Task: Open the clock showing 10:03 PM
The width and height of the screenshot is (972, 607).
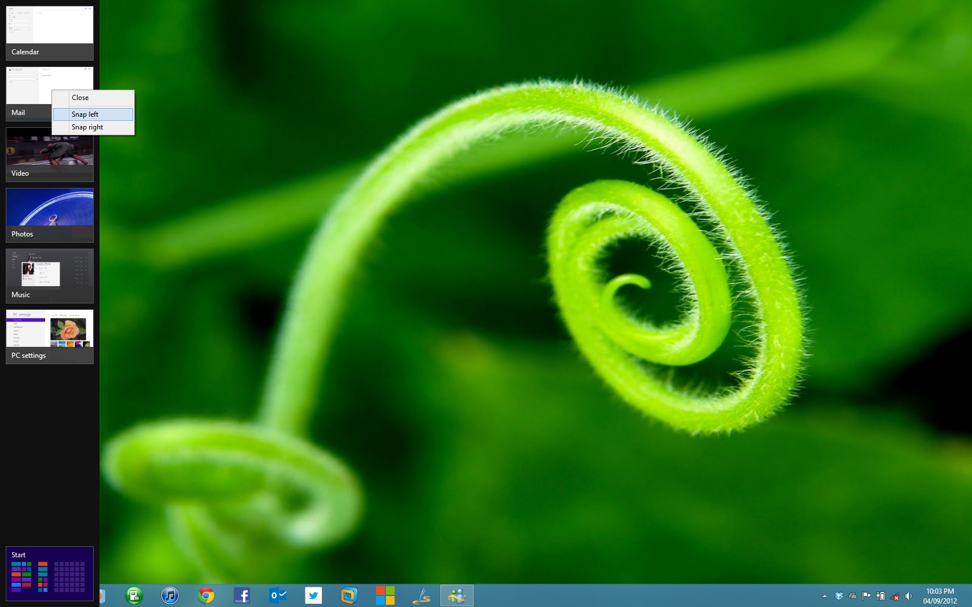Action: coord(940,596)
